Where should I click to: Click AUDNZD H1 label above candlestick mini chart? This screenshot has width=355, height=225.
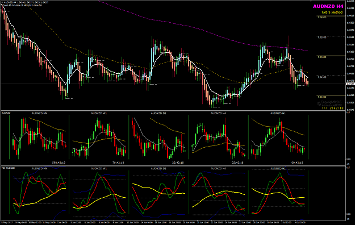click(278, 113)
